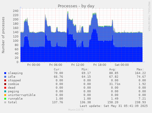Select the 'runnable' legend label

(x=15, y=99)
